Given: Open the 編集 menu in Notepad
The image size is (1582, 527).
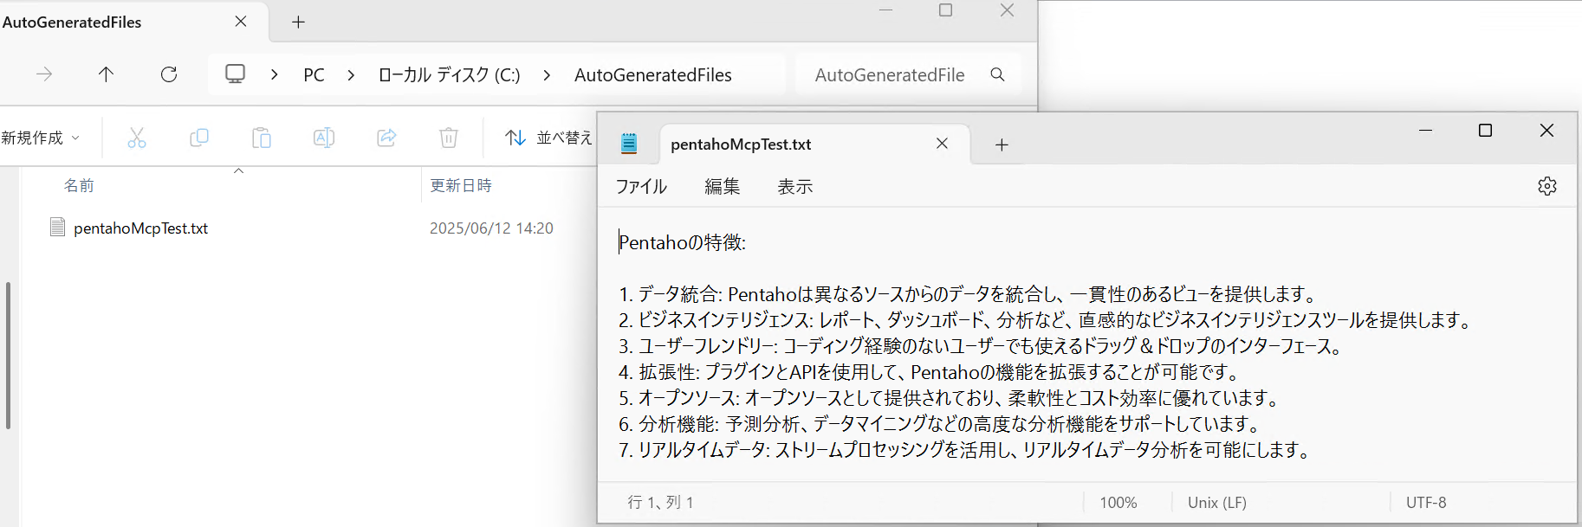Looking at the screenshot, I should [722, 187].
